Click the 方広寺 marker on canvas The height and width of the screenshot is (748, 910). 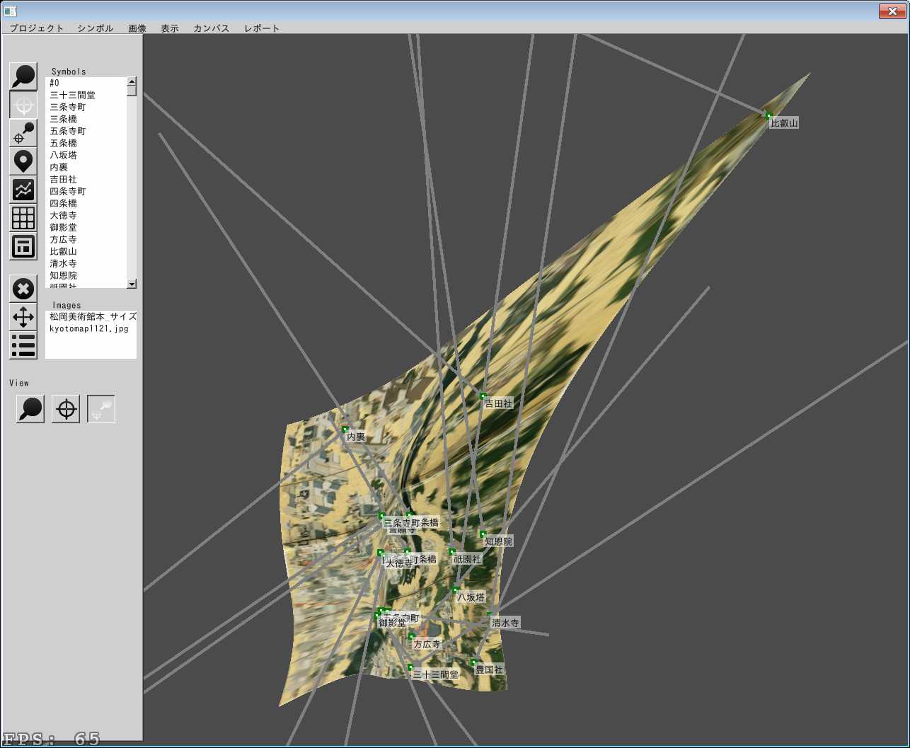[412, 637]
